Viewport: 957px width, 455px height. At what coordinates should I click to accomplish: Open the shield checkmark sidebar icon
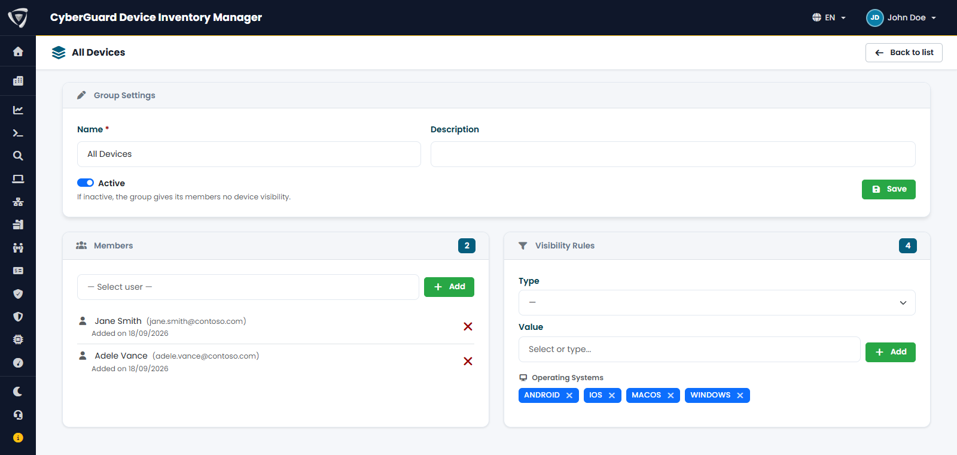point(18,294)
